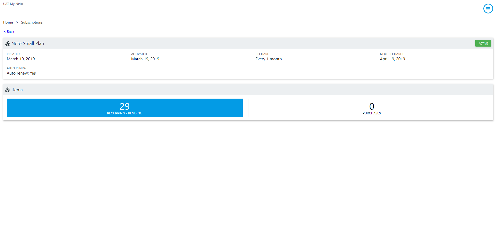Screen dimensions: 495x228
Task: Go back using the Back link
Action: tap(9, 32)
